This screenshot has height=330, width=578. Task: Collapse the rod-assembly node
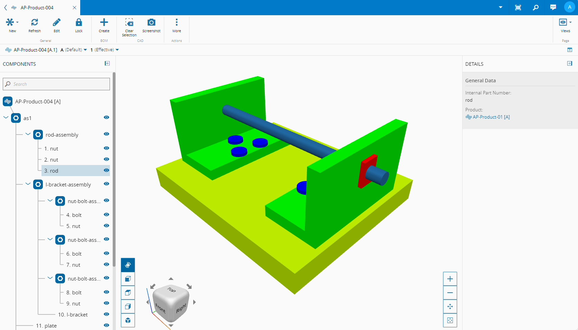click(x=28, y=134)
